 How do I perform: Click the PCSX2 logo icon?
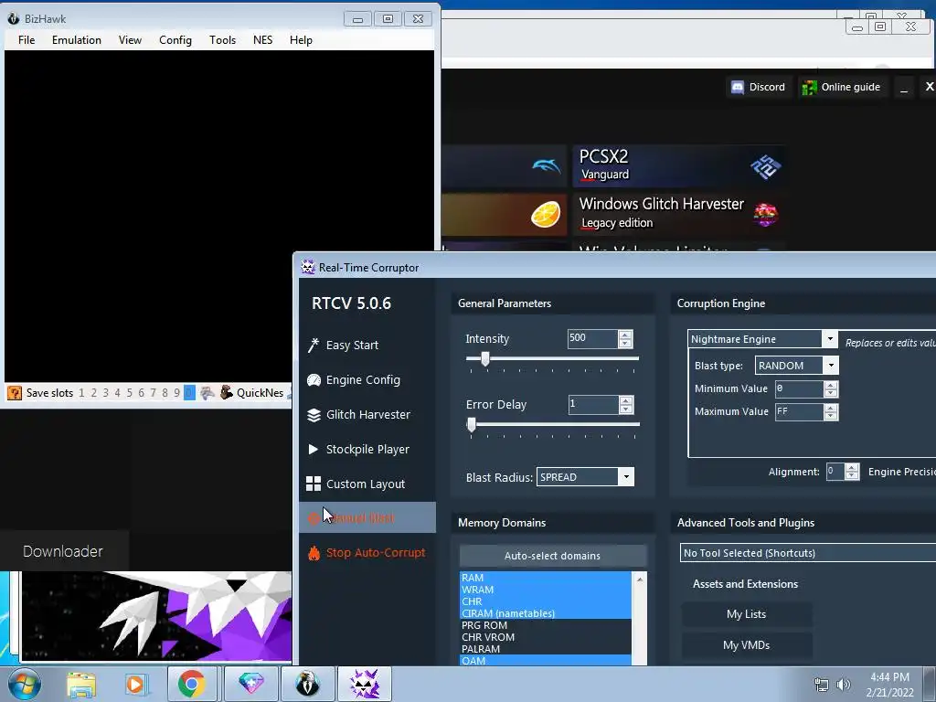click(x=765, y=166)
